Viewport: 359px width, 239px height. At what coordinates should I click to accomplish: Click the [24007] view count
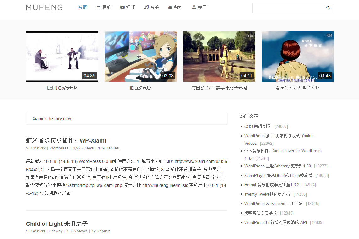coord(281,126)
